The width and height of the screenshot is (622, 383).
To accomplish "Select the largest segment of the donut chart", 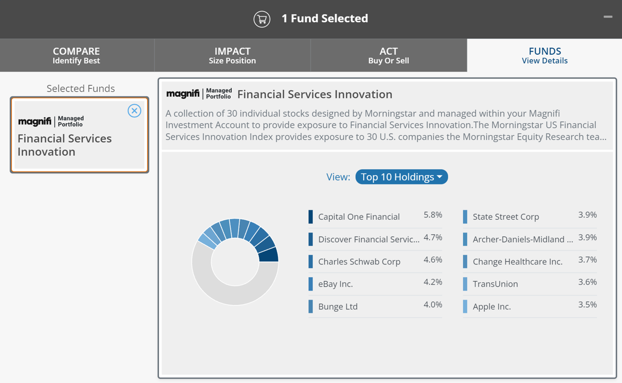I will [268, 255].
